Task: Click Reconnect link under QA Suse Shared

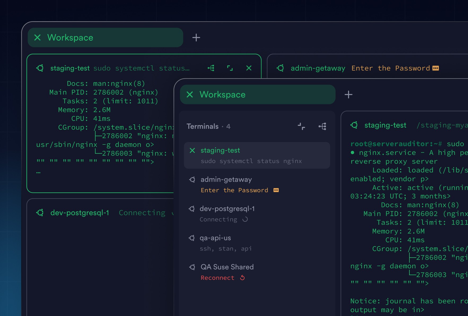Action: tap(217, 278)
